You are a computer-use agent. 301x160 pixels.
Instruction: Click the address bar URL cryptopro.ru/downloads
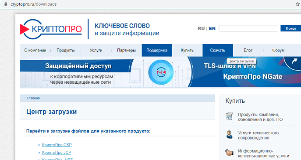coord(34,4)
